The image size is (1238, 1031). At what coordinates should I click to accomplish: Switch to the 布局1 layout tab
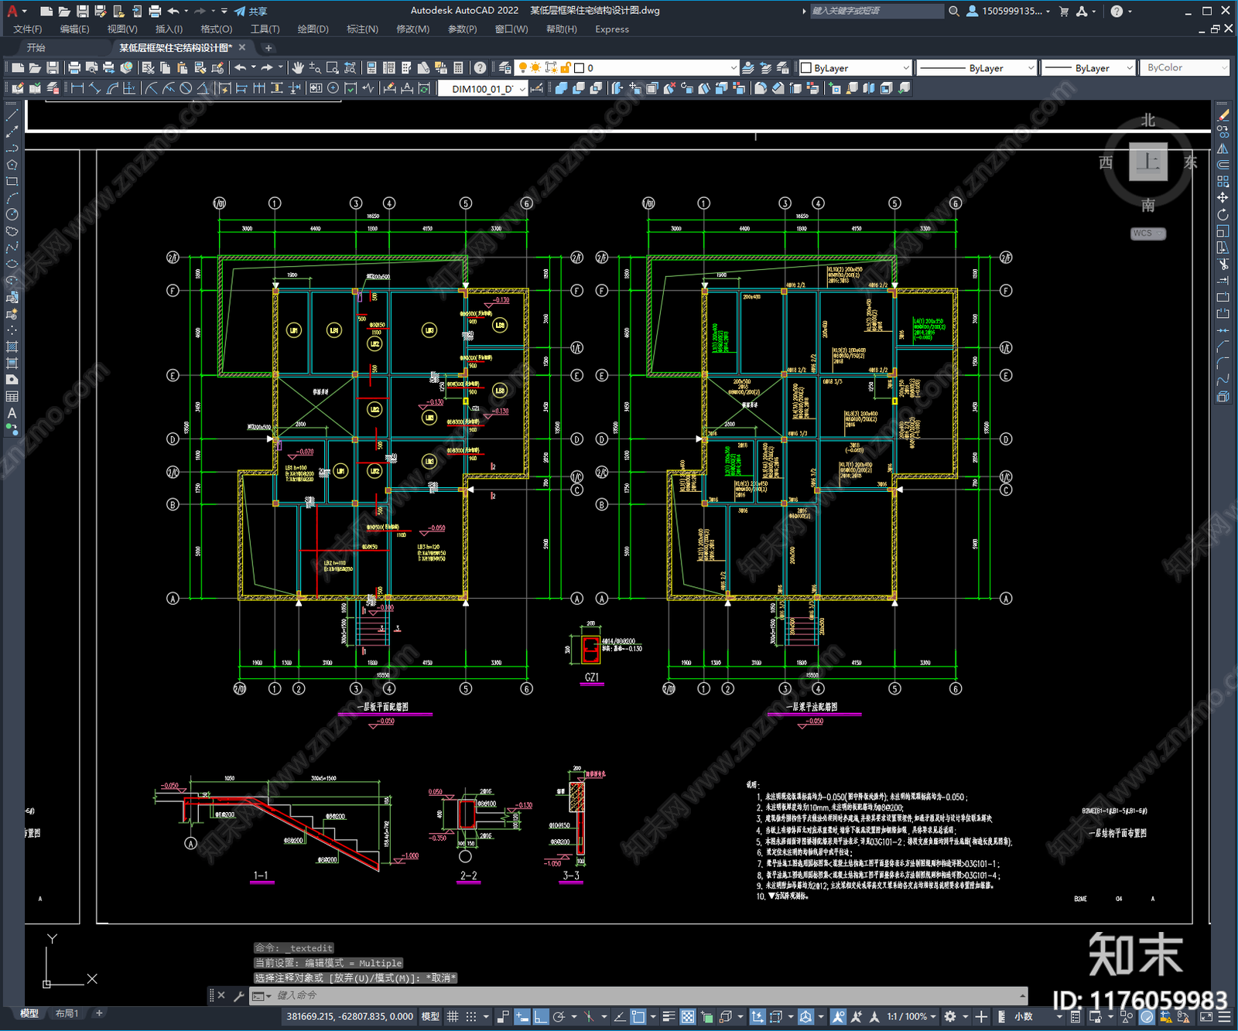tap(67, 1013)
